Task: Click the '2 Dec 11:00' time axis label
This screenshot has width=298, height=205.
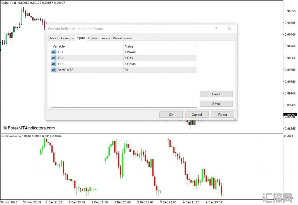Action: [x=100, y=202]
